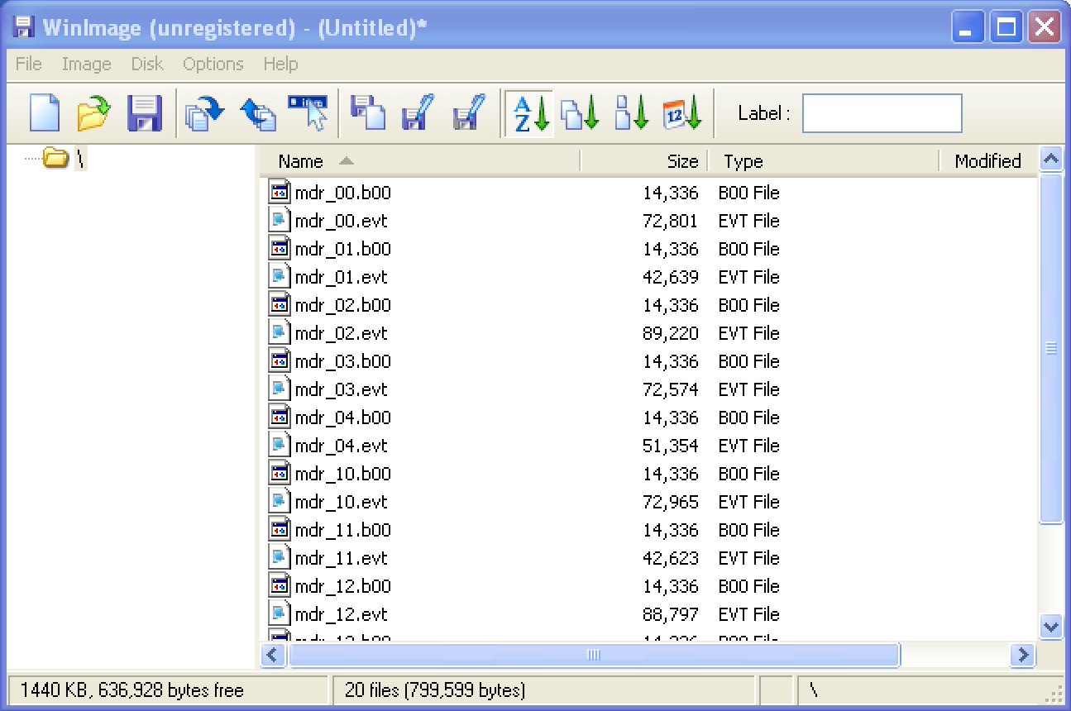Image resolution: width=1071 pixels, height=711 pixels.
Task: Click the 51,354 size value
Action: pyautogui.click(x=671, y=446)
